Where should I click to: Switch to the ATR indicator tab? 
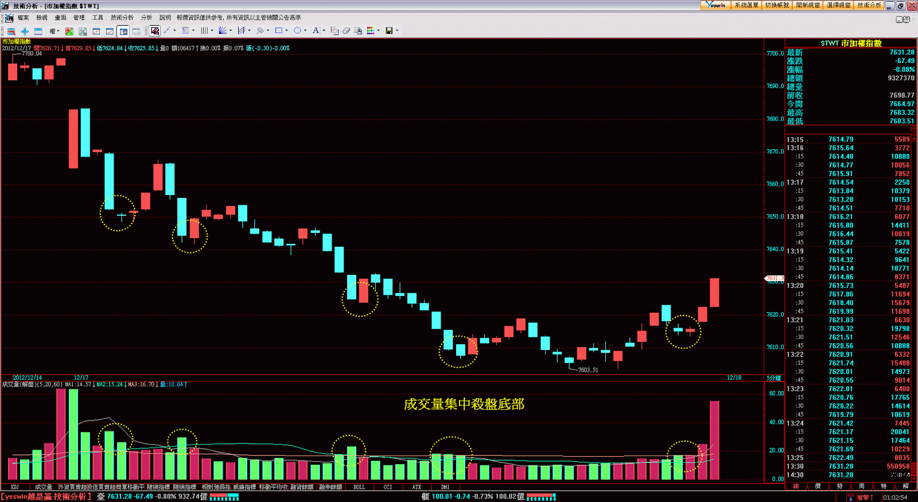point(417,487)
